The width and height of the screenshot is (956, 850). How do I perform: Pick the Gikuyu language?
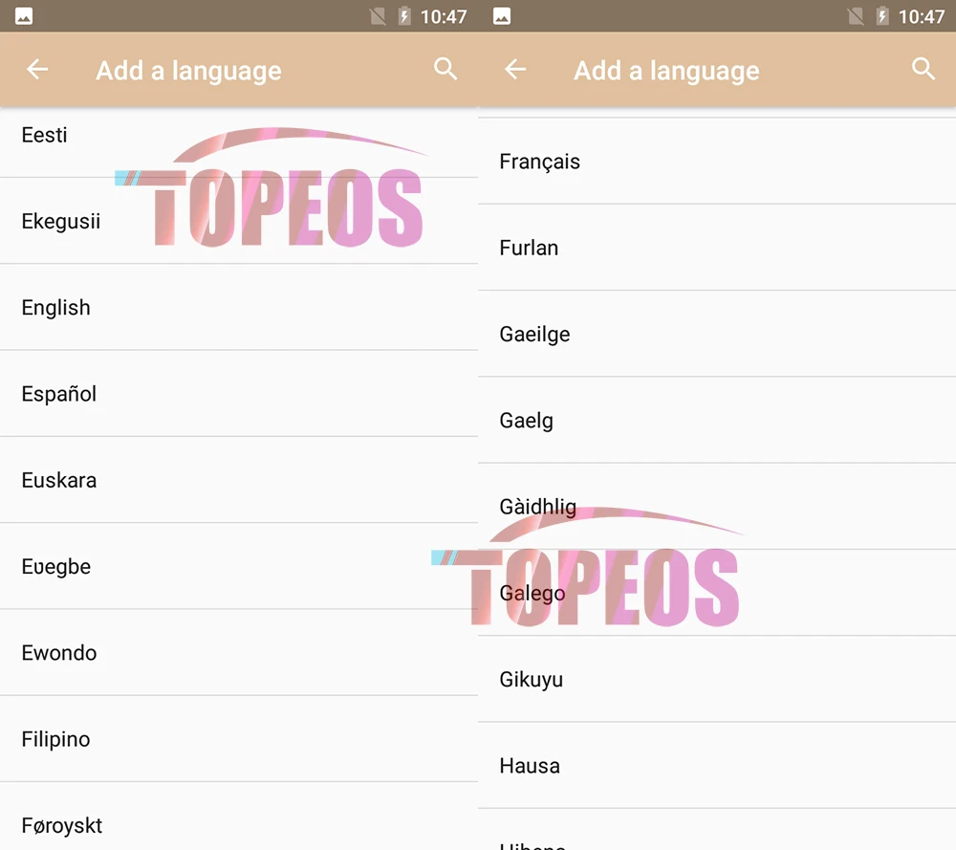pyautogui.click(x=717, y=679)
